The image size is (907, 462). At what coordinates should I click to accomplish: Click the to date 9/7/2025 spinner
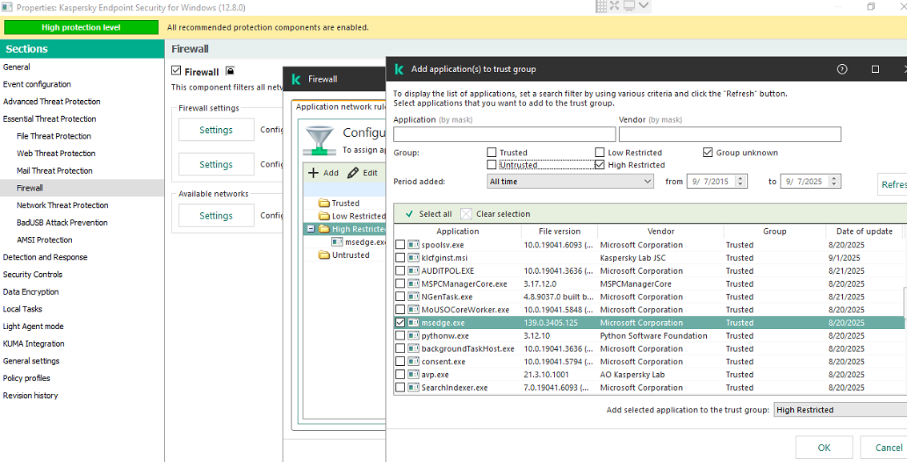(835, 182)
